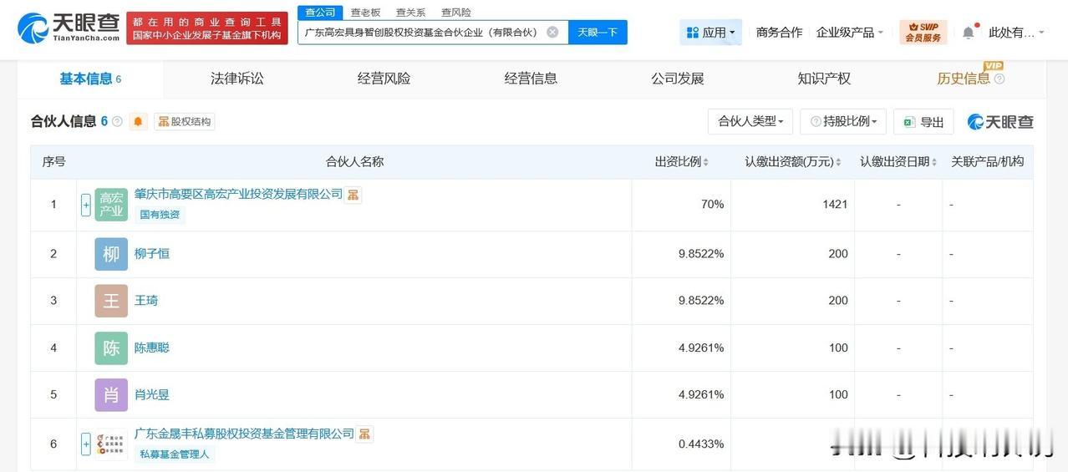The height and width of the screenshot is (472, 1068).
Task: Open the 合伙人类型 filter dropdown
Action: (750, 122)
